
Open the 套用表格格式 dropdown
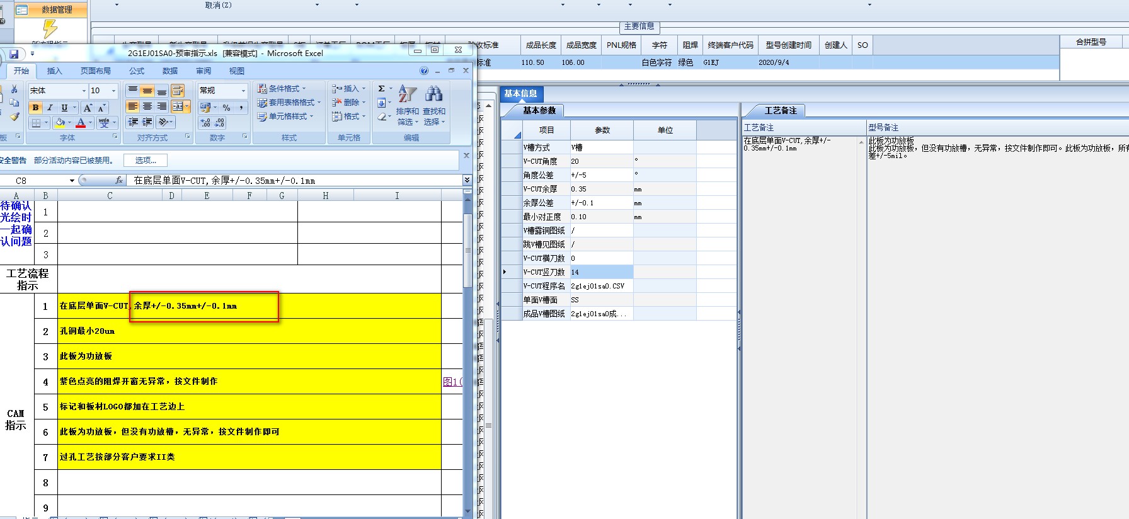pyautogui.click(x=289, y=103)
